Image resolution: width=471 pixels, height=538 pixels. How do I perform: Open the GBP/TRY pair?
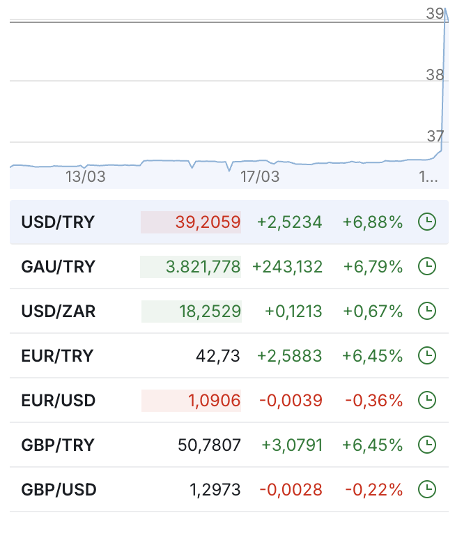[x=58, y=445]
